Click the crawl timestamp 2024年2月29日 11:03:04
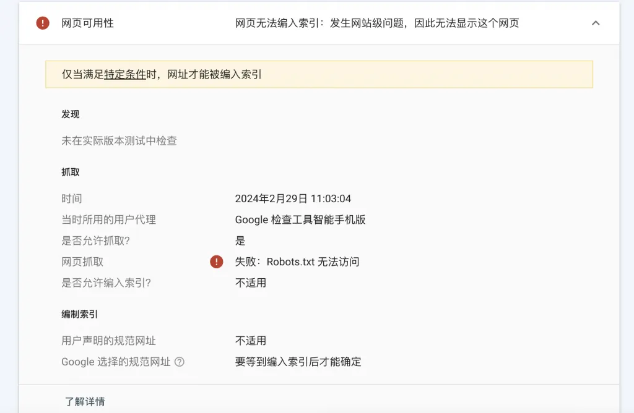The height and width of the screenshot is (413, 634). point(293,198)
